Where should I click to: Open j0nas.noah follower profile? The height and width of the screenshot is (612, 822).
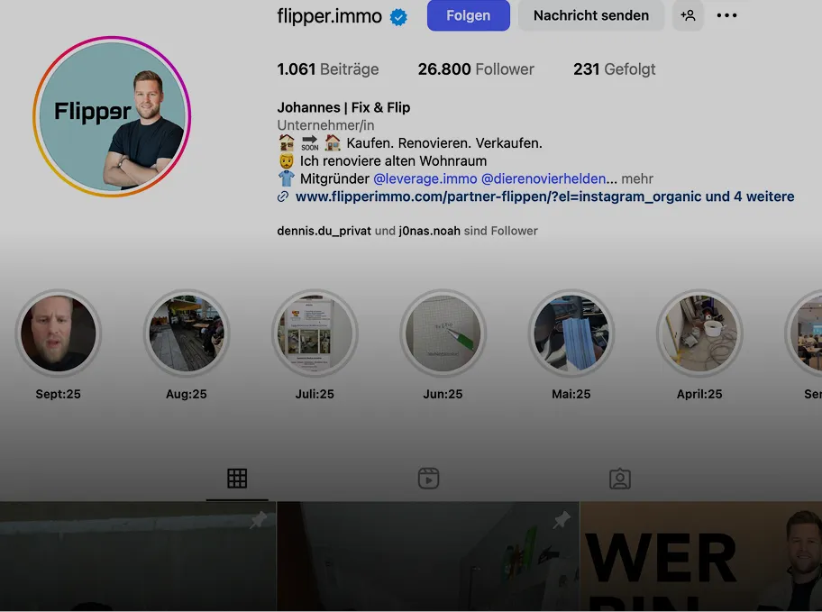click(x=429, y=231)
